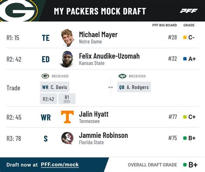Click Jammie Robinson's #75 board rank

[173, 138]
